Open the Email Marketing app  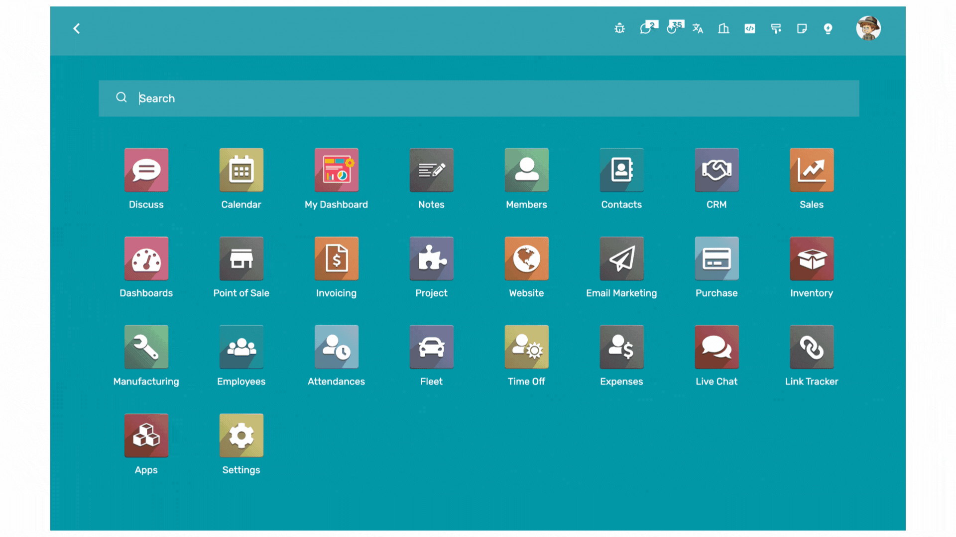pyautogui.click(x=621, y=259)
